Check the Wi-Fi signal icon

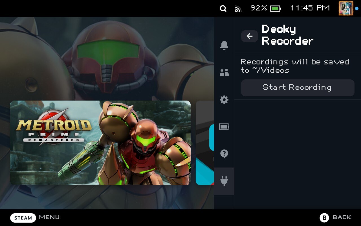click(238, 9)
